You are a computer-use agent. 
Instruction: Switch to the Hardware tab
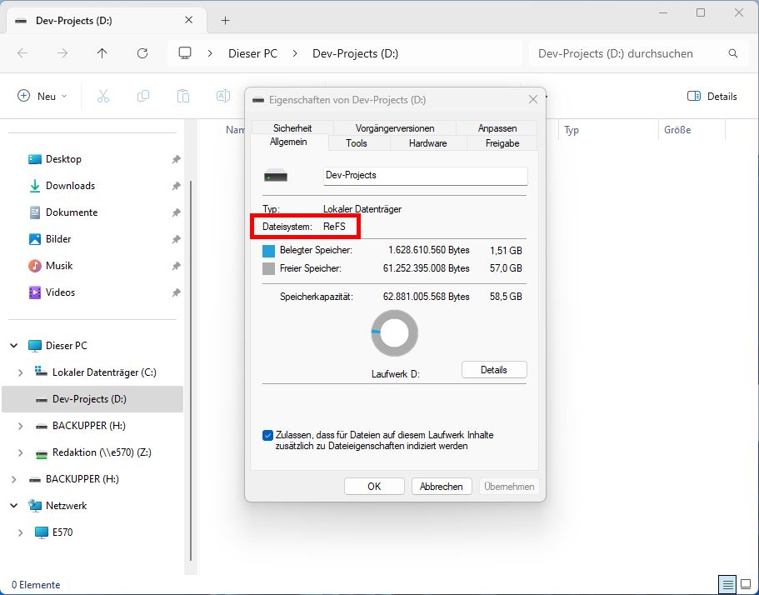pos(427,142)
